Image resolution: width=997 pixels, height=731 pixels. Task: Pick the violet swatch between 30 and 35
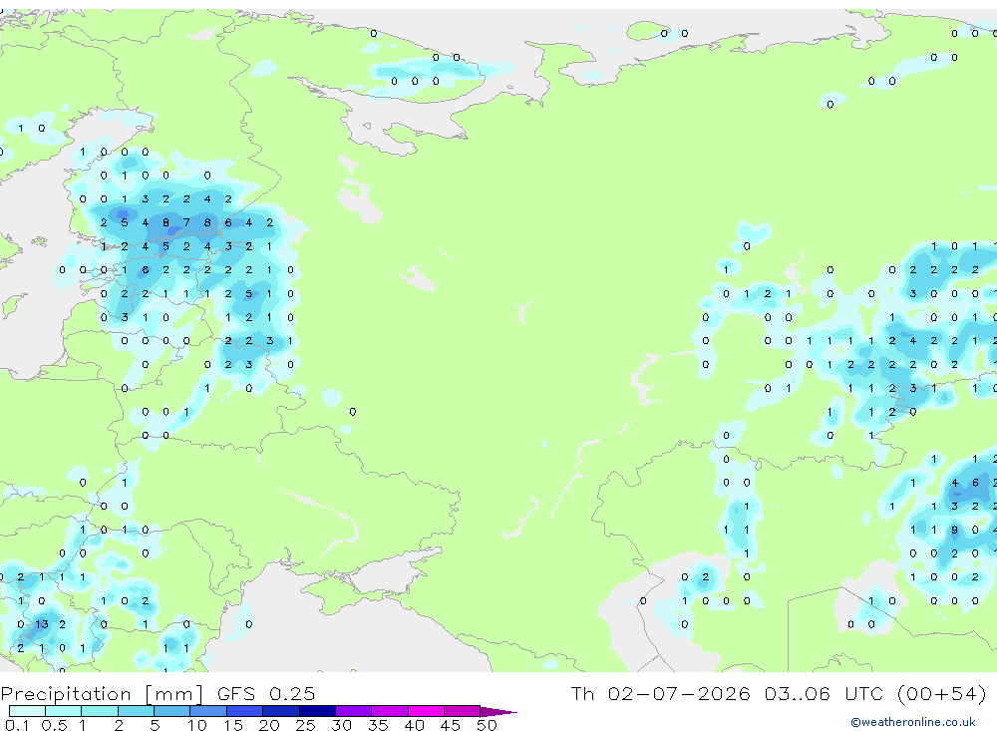354,711
